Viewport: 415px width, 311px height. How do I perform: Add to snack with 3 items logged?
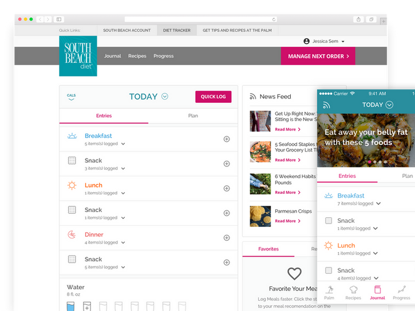coord(227,164)
